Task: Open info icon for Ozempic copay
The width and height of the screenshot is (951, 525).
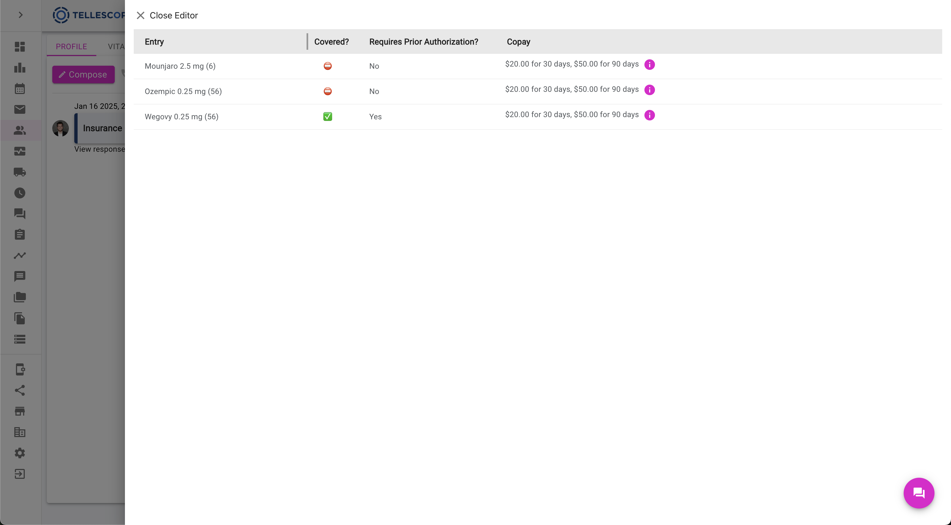Action: tap(649, 90)
